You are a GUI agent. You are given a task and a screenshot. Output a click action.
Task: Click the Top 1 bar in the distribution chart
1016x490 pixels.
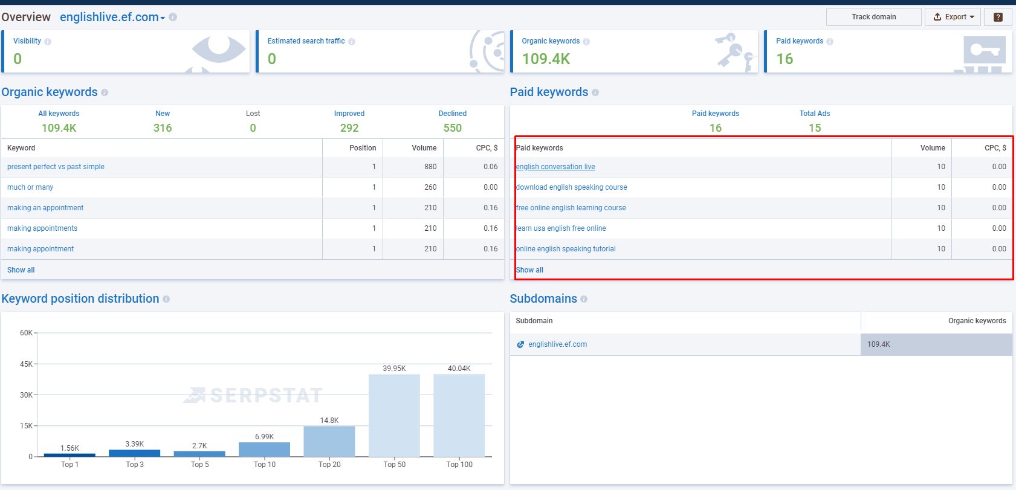pyautogui.click(x=70, y=455)
